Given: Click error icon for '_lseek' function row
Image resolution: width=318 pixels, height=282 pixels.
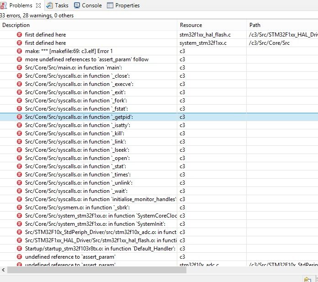Looking at the screenshot, I should 19,150.
